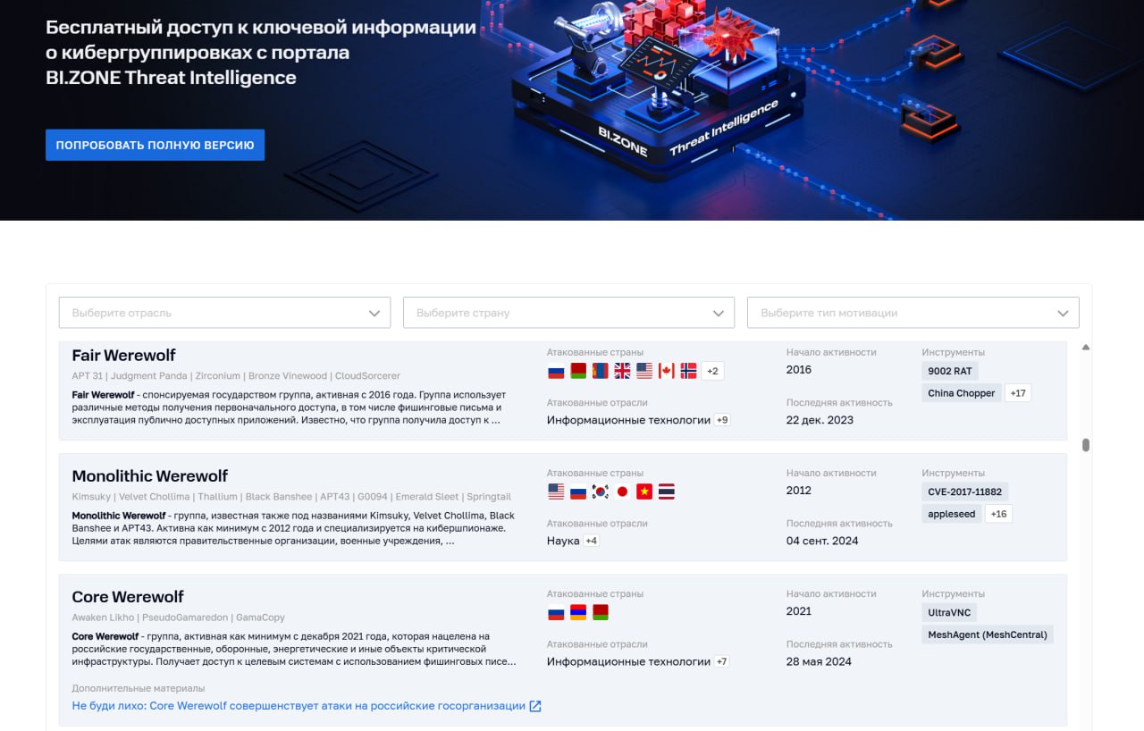The image size is (1144, 731).
Task: Click the start year '2021' in Core Werewolf
Action: pyautogui.click(x=799, y=610)
